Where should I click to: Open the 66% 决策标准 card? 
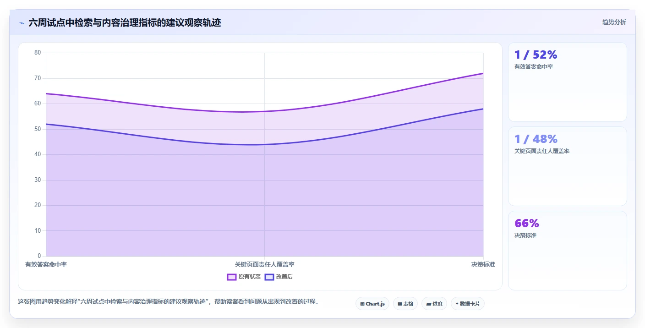[x=567, y=251]
